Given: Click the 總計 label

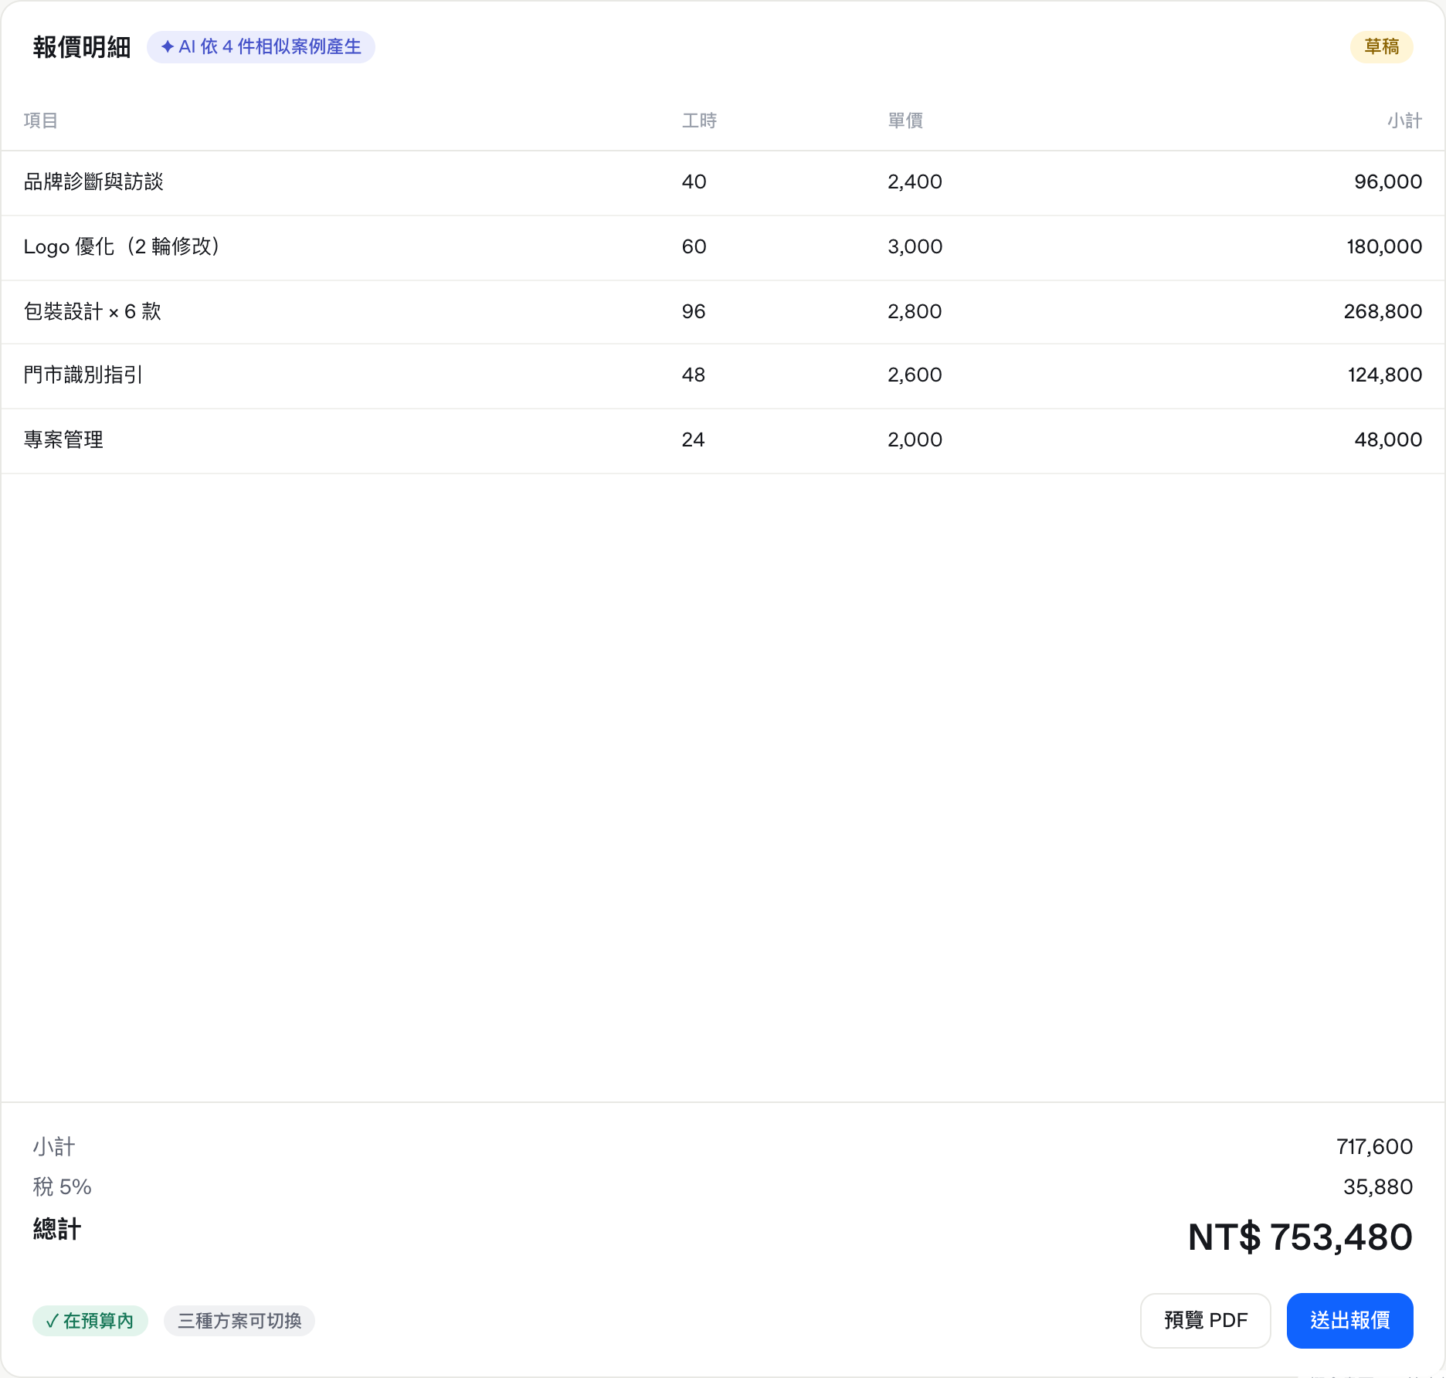Looking at the screenshot, I should point(57,1229).
